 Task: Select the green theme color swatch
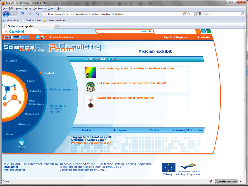tap(209, 32)
